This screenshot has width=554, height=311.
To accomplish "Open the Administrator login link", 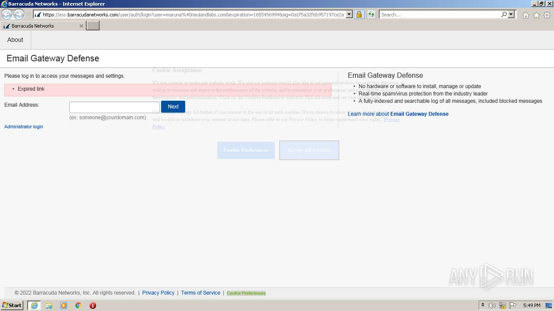I will pyautogui.click(x=24, y=127).
